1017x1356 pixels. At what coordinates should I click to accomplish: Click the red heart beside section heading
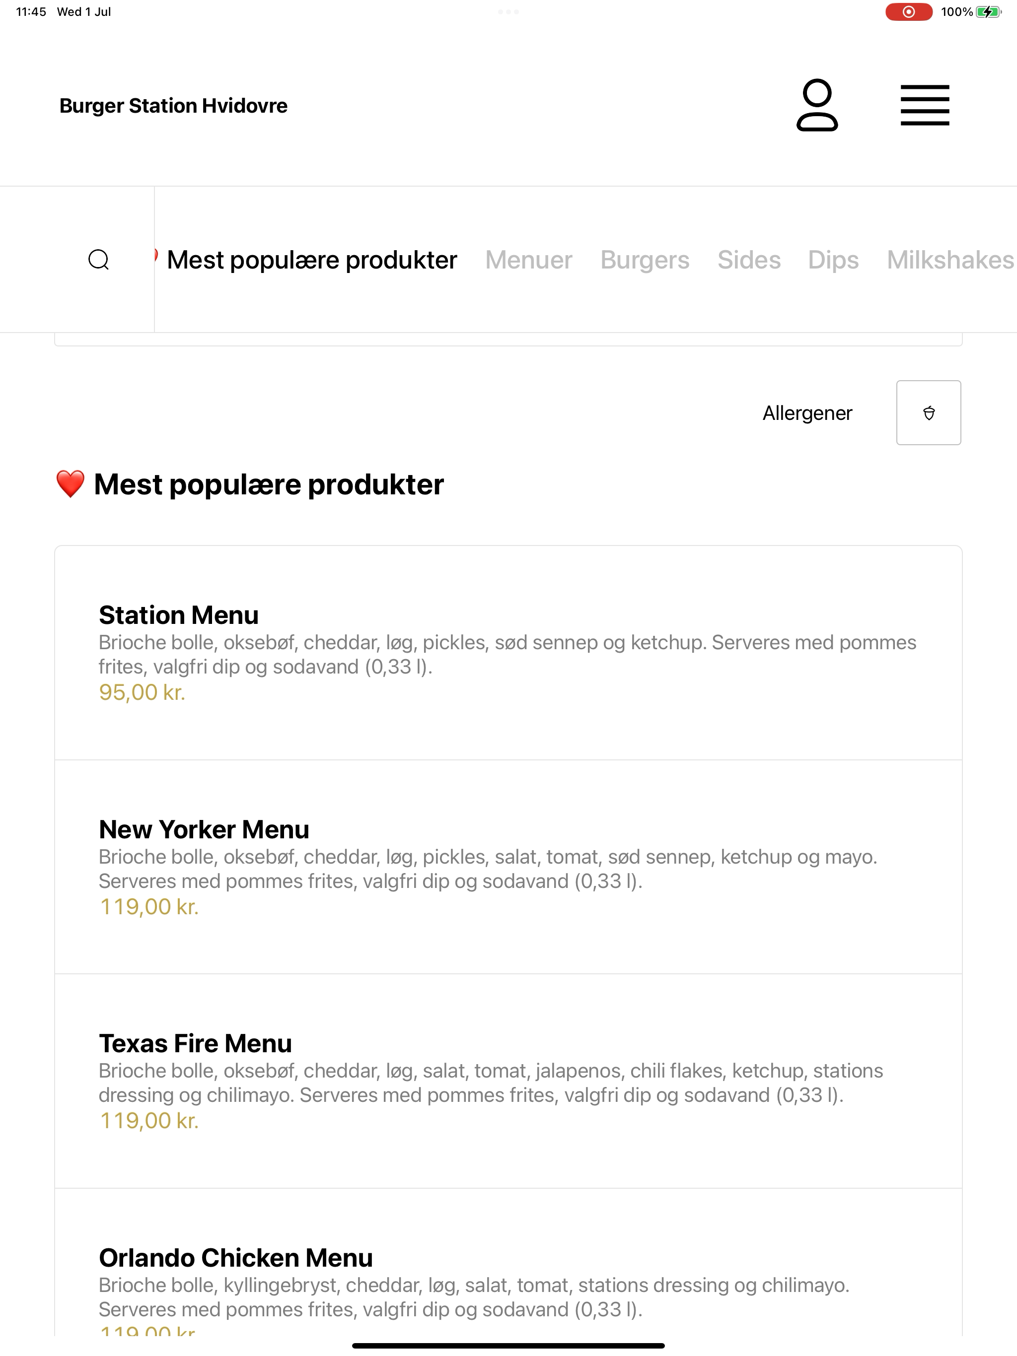(70, 484)
